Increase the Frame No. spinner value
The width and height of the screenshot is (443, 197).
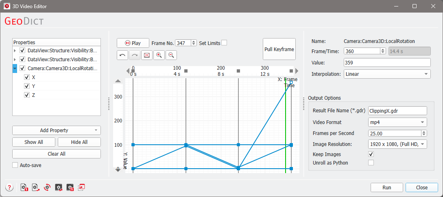tap(194, 41)
